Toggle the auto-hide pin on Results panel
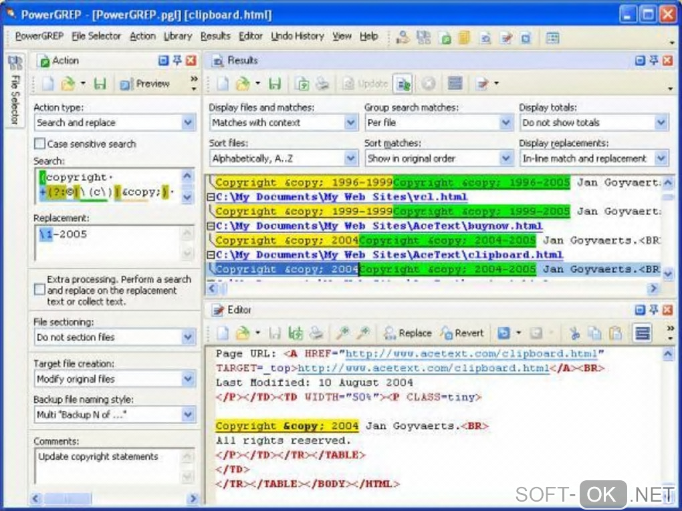This screenshot has height=511, width=682. pyautogui.click(x=654, y=60)
